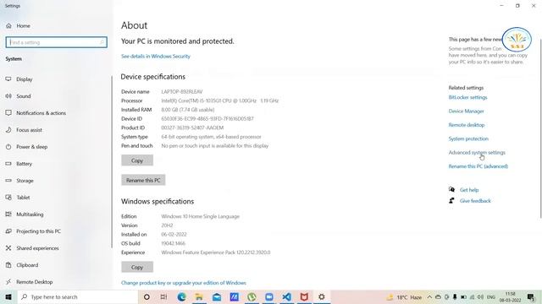
Task: Click the installed RAM 8.00 GB value
Action: click(188, 110)
